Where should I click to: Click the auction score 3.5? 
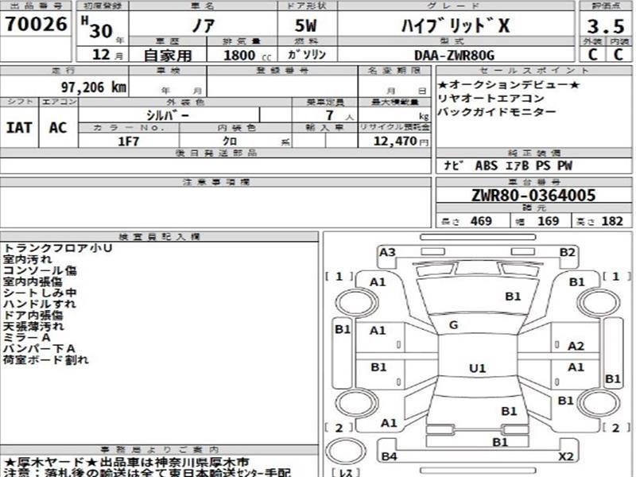(606, 26)
